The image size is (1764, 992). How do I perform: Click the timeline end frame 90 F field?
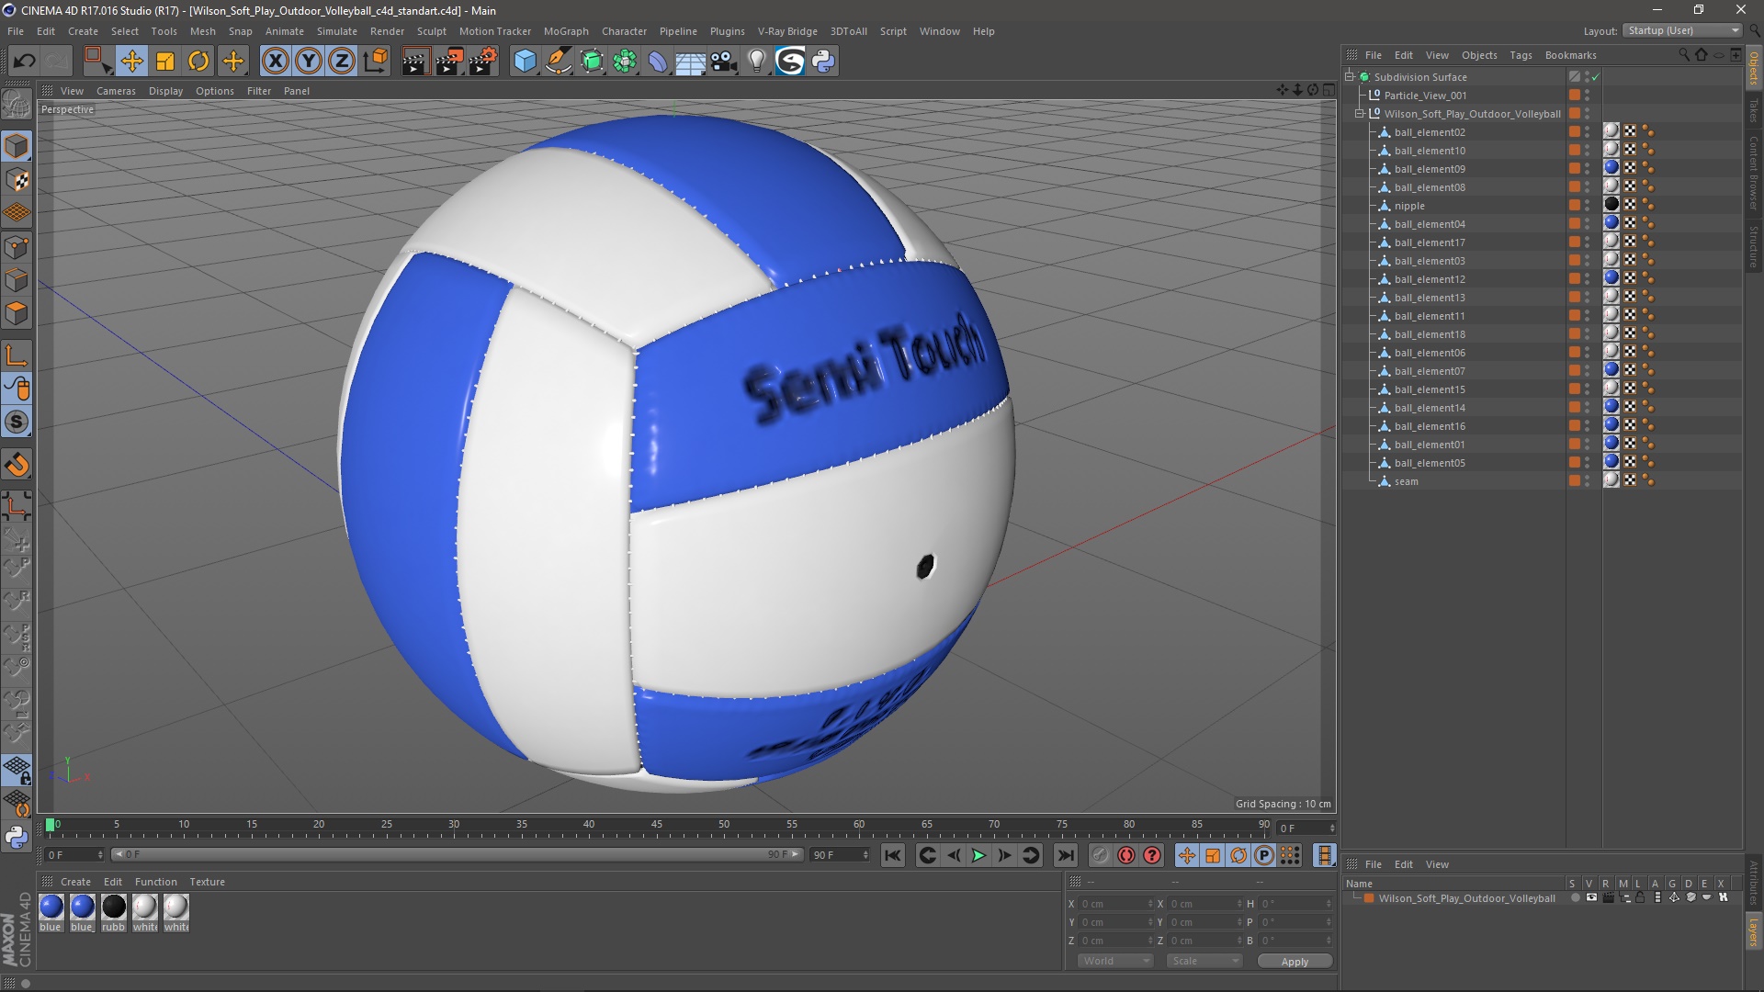[839, 856]
